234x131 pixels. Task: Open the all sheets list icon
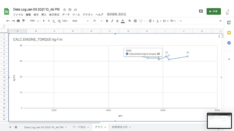pyautogui.click(x=16, y=127)
